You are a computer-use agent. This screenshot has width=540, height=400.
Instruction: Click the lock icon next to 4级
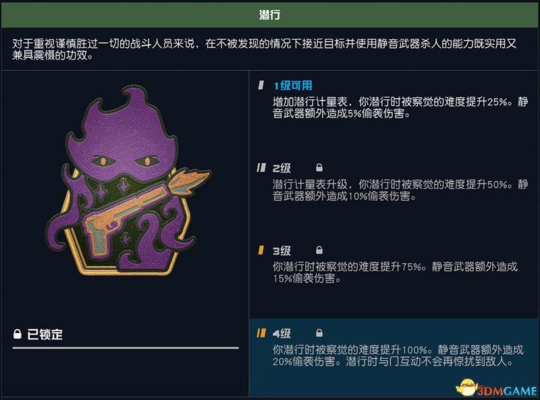[319, 333]
